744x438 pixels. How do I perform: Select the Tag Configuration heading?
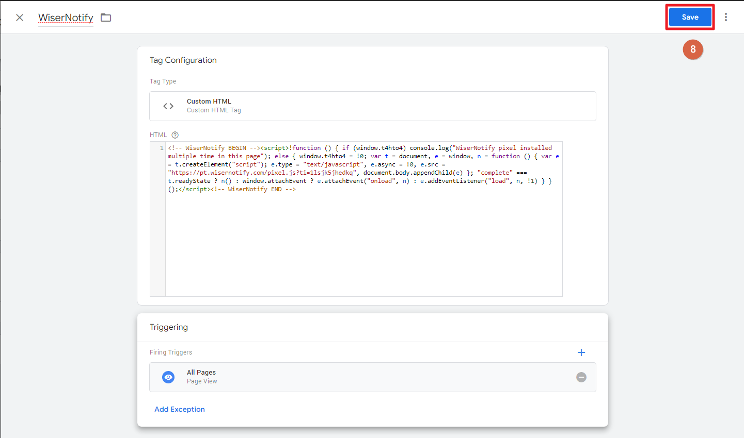(183, 60)
